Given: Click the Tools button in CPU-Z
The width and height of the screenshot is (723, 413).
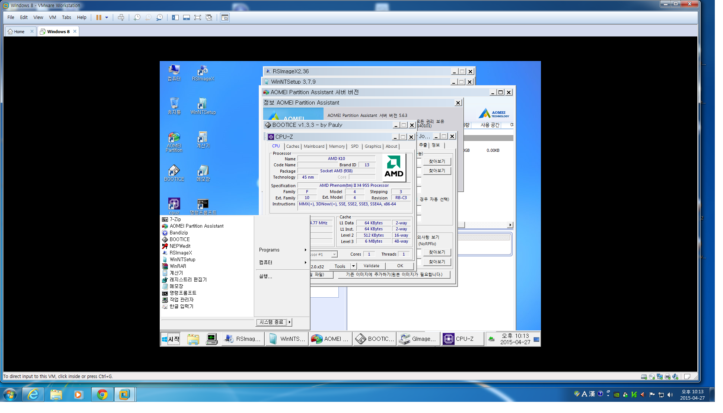Looking at the screenshot, I should [340, 266].
